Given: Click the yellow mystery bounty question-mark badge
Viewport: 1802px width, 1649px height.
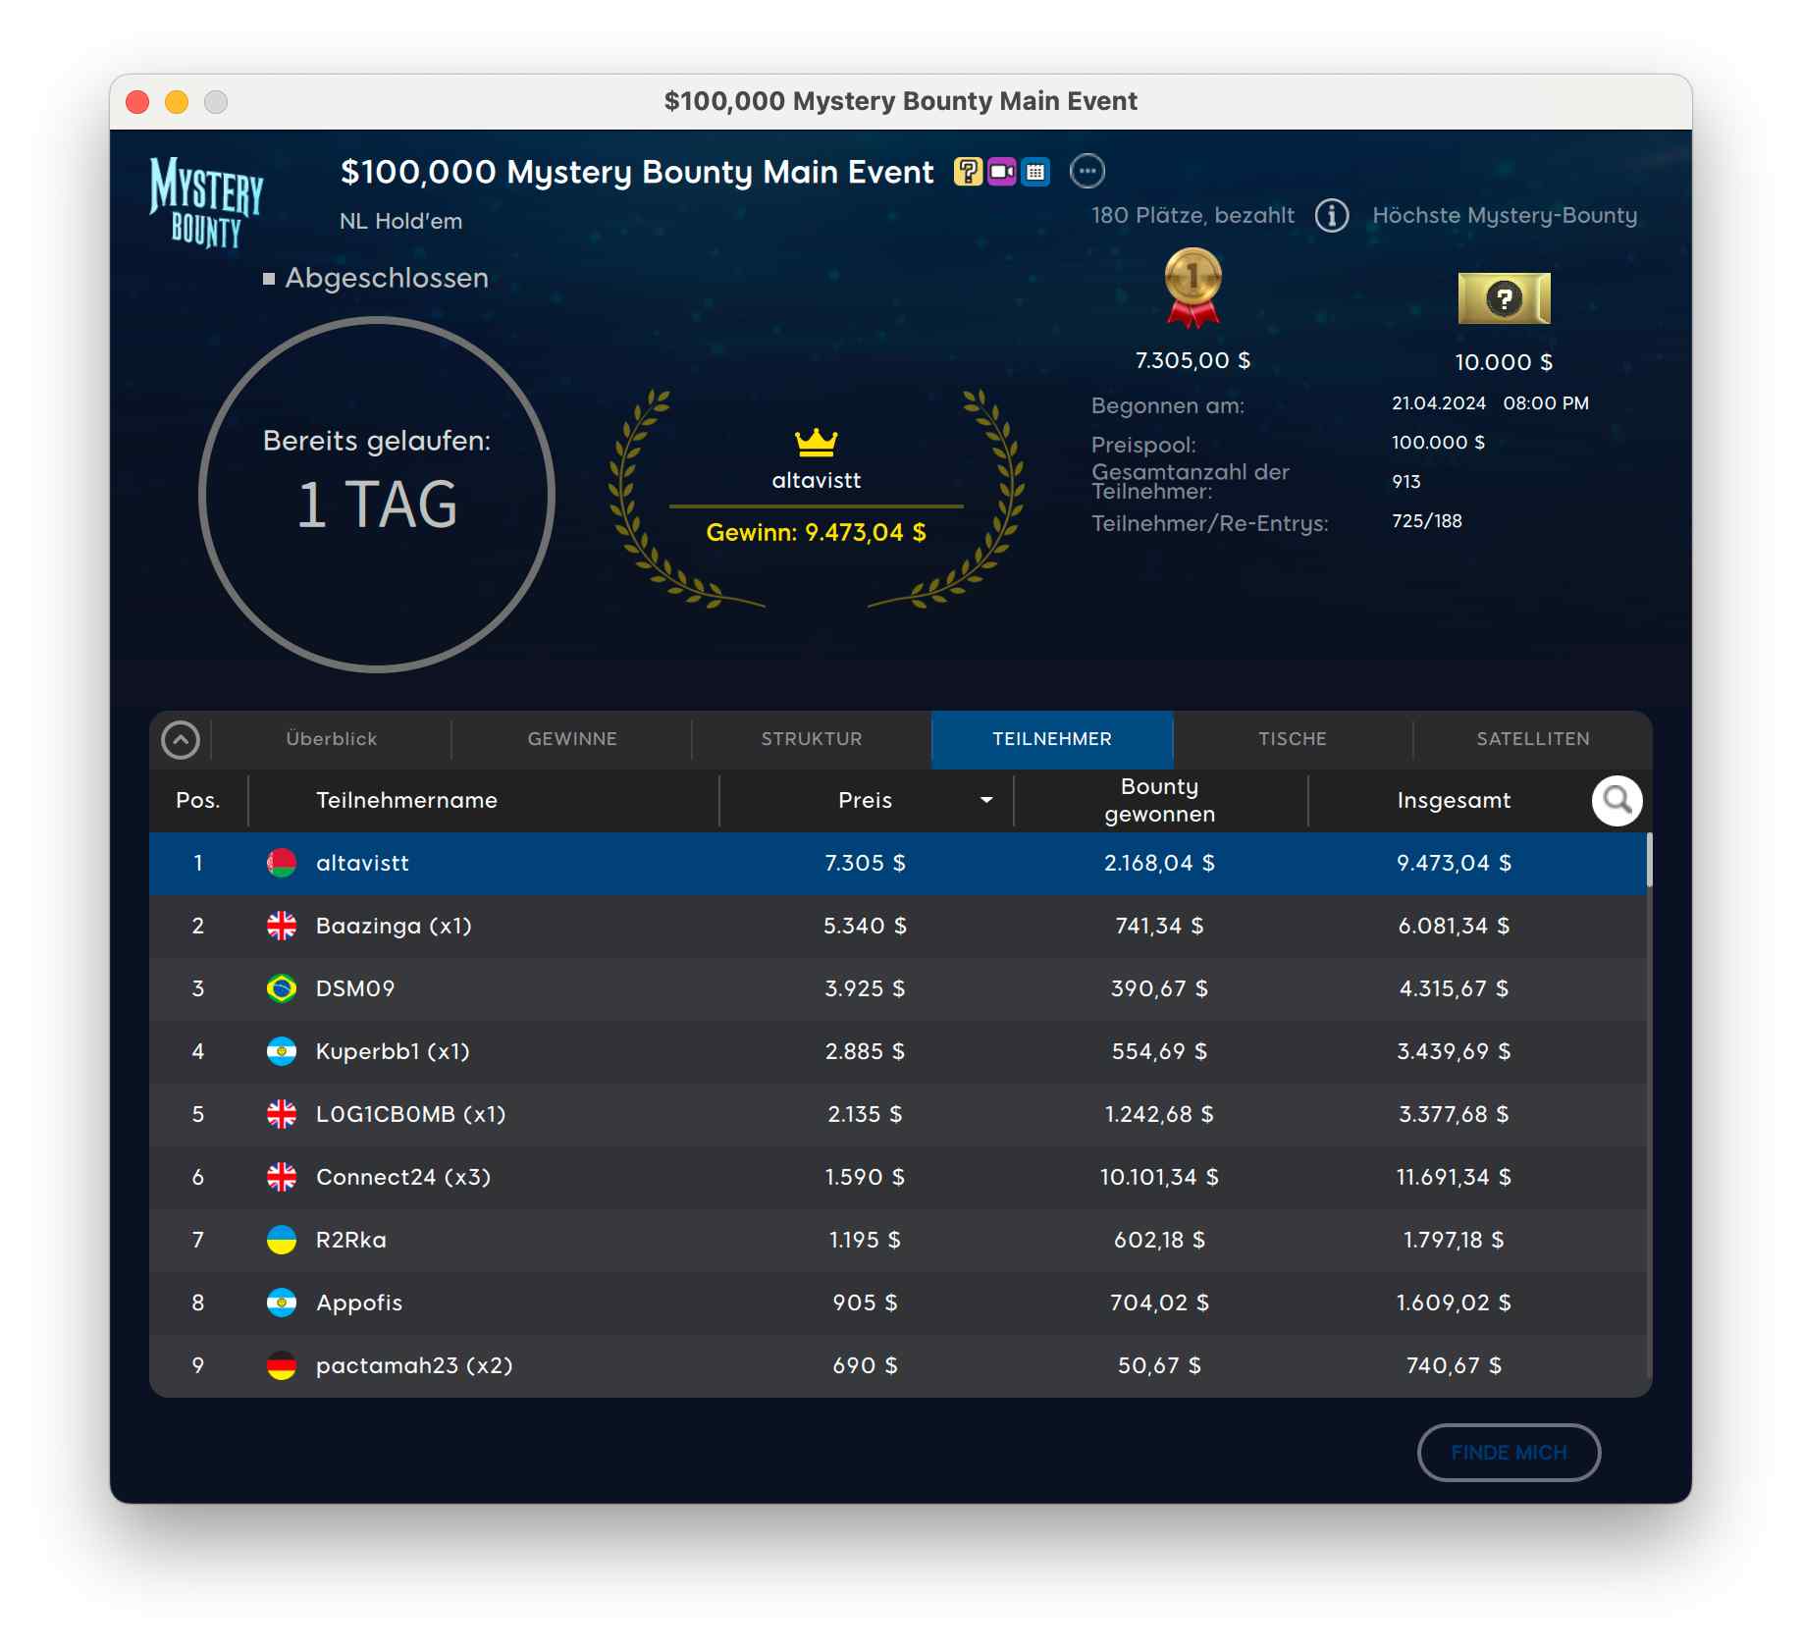Looking at the screenshot, I should [968, 172].
